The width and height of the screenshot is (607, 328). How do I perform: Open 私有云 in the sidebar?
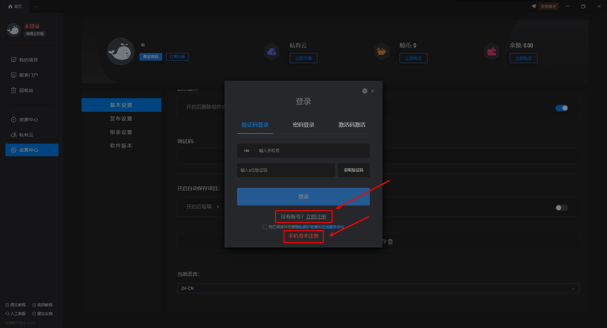pyautogui.click(x=32, y=135)
